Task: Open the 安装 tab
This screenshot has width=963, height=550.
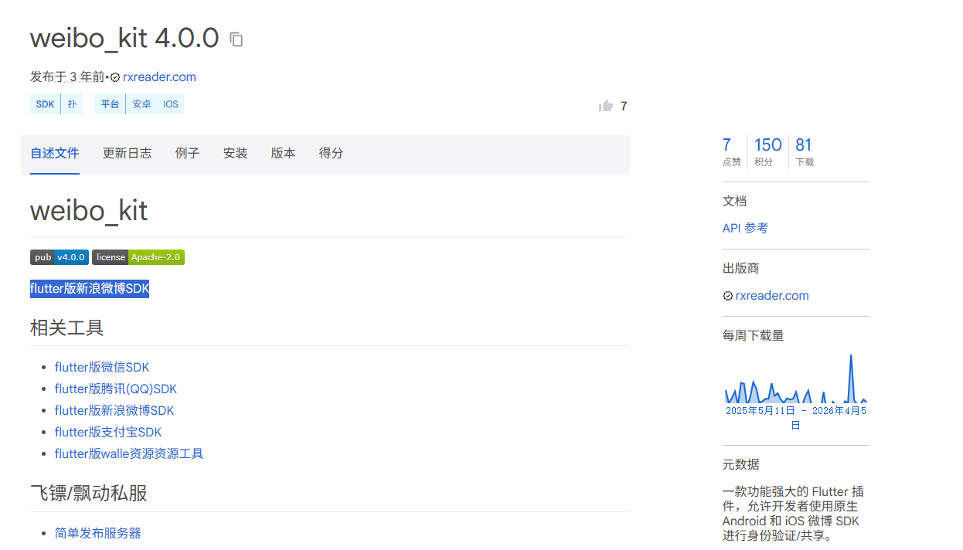Action: pyautogui.click(x=235, y=153)
